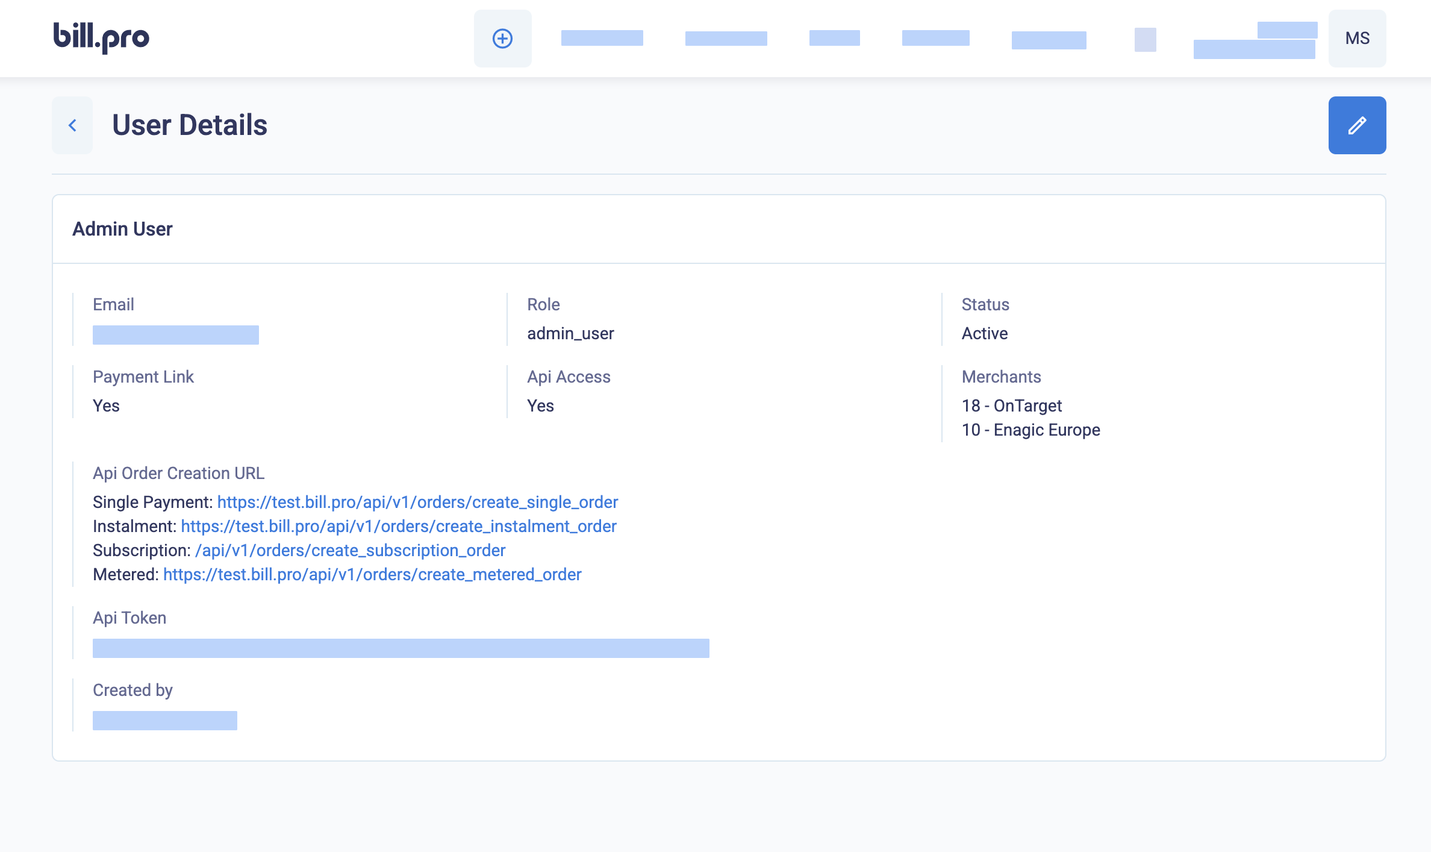Edit user with the pencil button
Screen dimensions: 1431x852
[1357, 125]
